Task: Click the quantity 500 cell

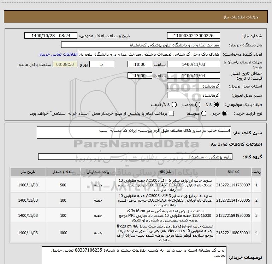Action: point(63,185)
